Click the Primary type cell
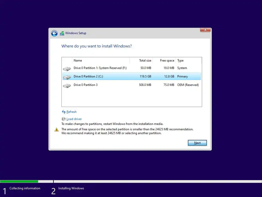The width and height of the screenshot is (262, 197). tap(182, 76)
